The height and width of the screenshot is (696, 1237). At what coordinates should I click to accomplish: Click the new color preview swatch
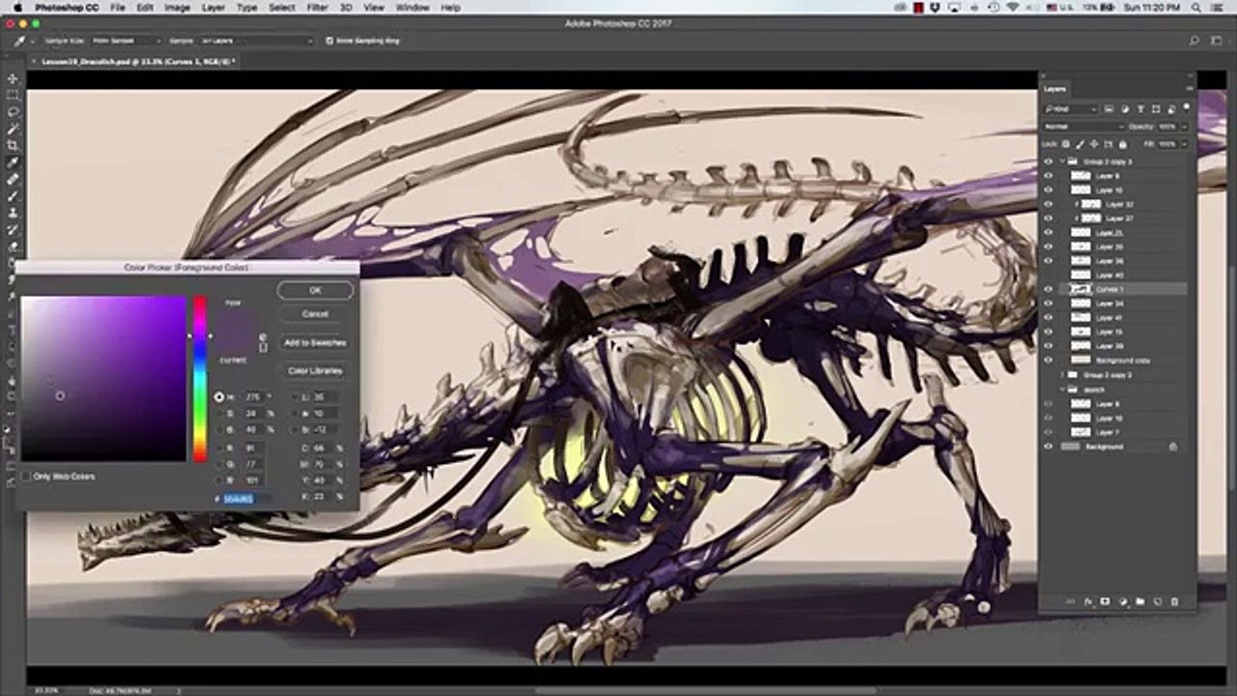coord(235,321)
